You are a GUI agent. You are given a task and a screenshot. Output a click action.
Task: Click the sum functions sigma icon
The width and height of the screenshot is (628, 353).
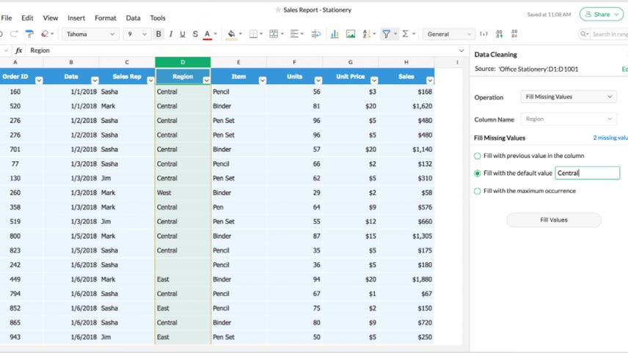(x=405, y=34)
